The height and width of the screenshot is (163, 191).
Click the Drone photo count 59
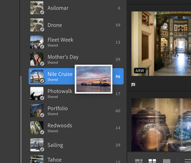tap(118, 25)
